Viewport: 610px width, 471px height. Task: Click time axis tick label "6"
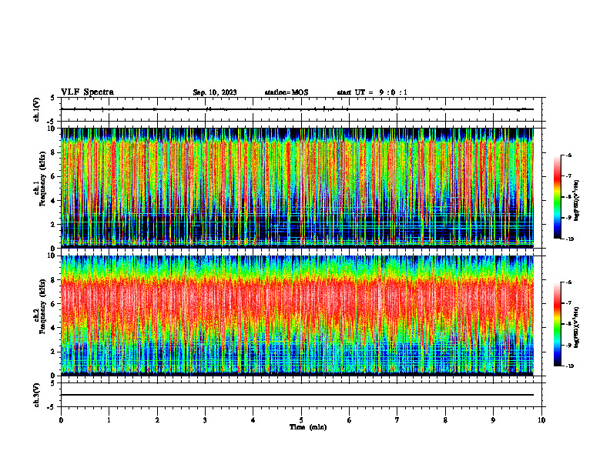350,420
